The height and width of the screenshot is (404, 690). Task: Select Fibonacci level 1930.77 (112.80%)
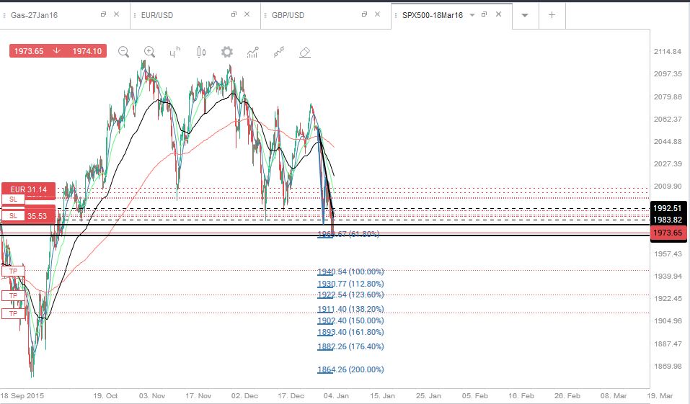350,284
